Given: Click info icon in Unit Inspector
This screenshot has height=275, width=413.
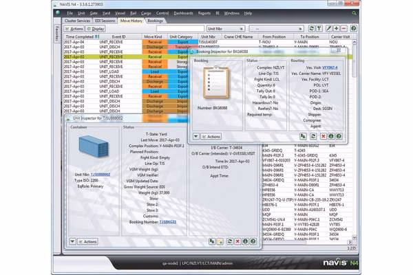Looking at the screenshot, I should 246,241.
